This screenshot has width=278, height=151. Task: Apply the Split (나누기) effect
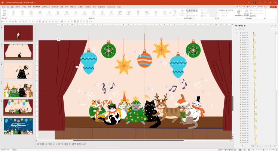click(x=76, y=13)
